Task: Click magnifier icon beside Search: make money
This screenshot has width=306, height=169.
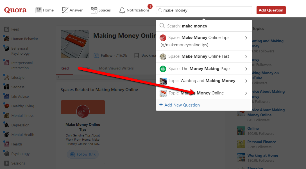Action: coord(162,26)
